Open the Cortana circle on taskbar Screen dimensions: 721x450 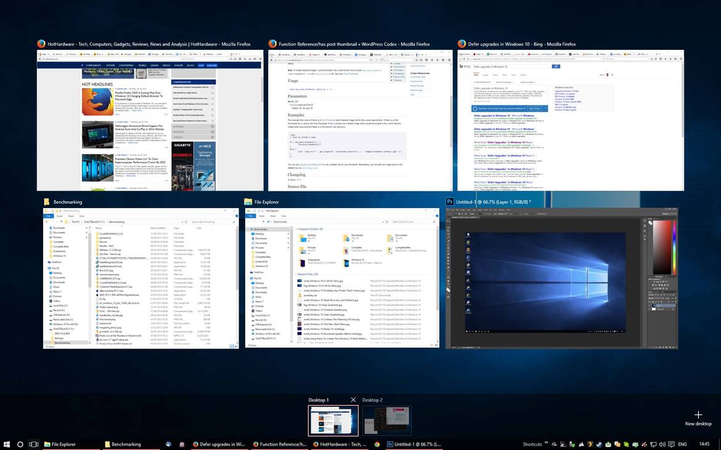[20, 444]
